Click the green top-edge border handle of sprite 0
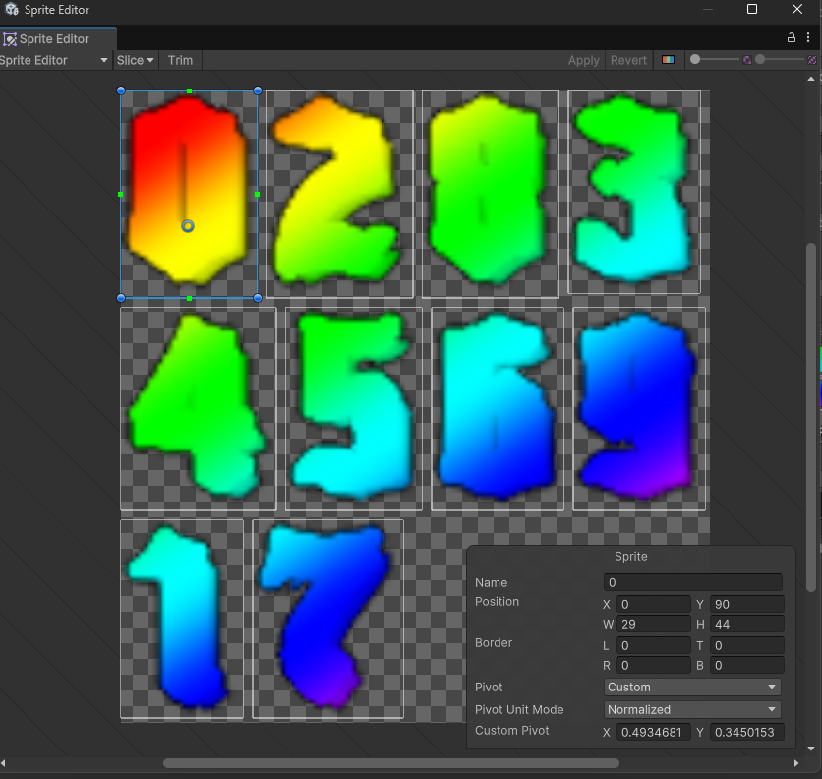822x779 pixels. [189, 91]
